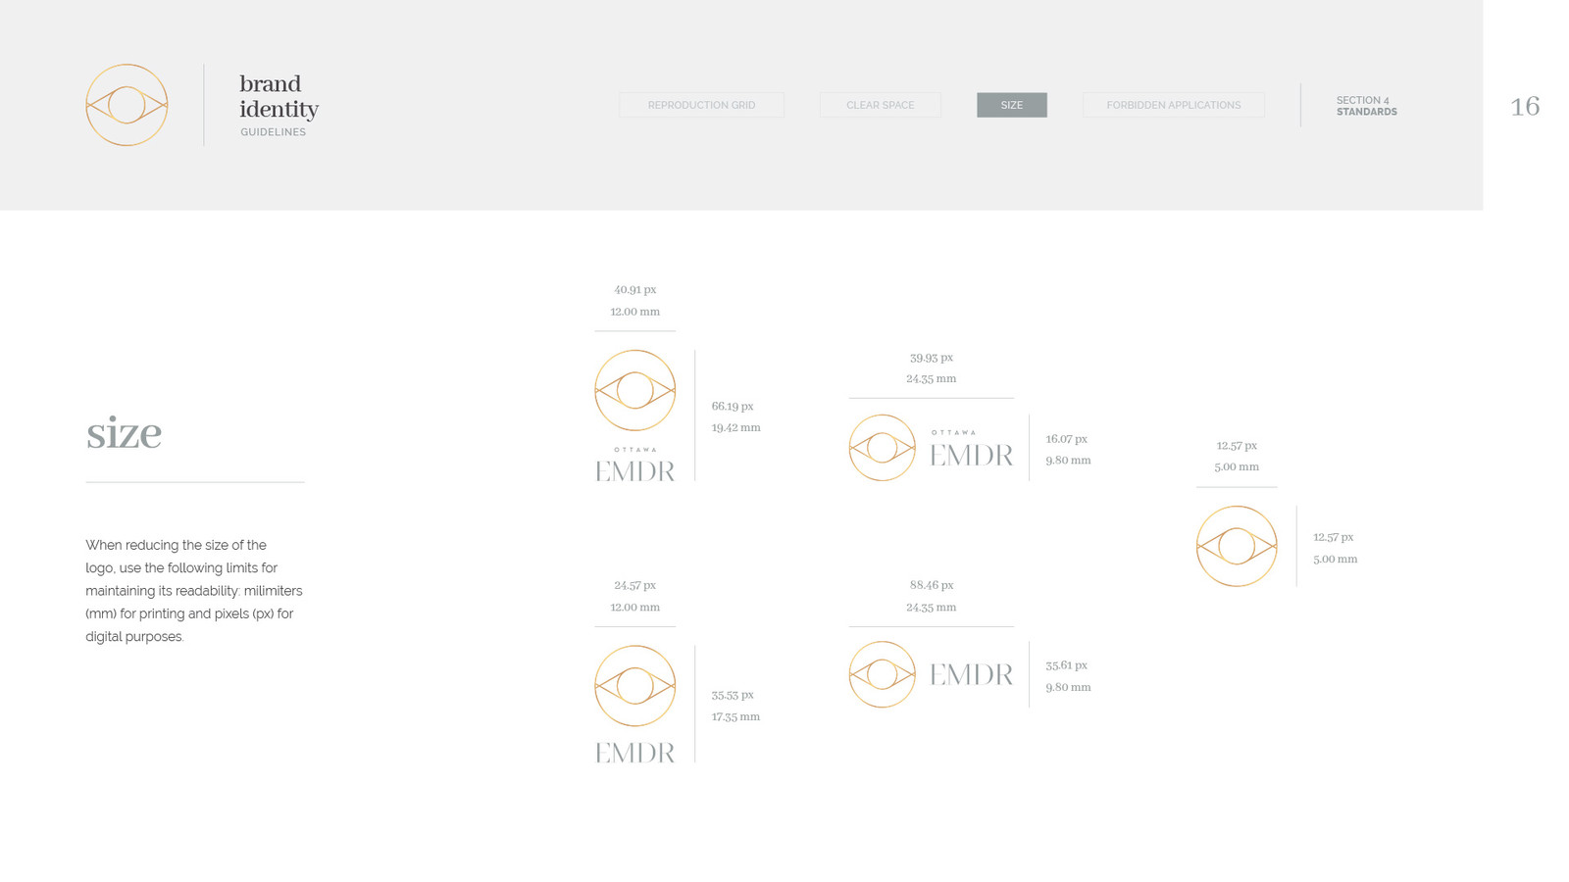Click the large size heading
The height and width of the screenshot is (882, 1569).
click(x=124, y=433)
